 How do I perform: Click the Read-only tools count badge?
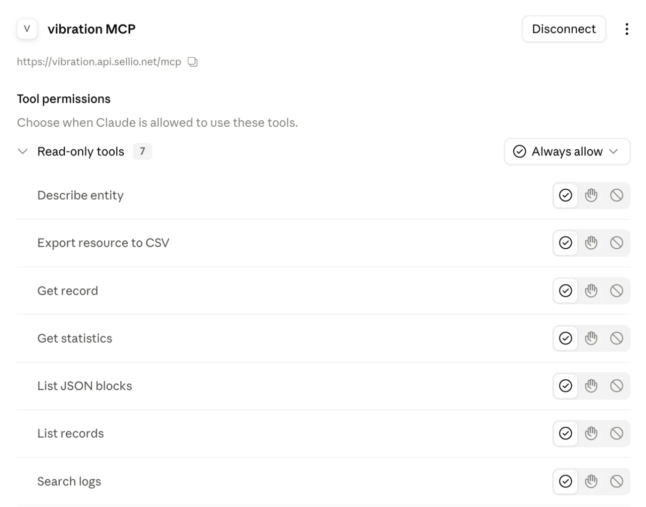click(142, 151)
